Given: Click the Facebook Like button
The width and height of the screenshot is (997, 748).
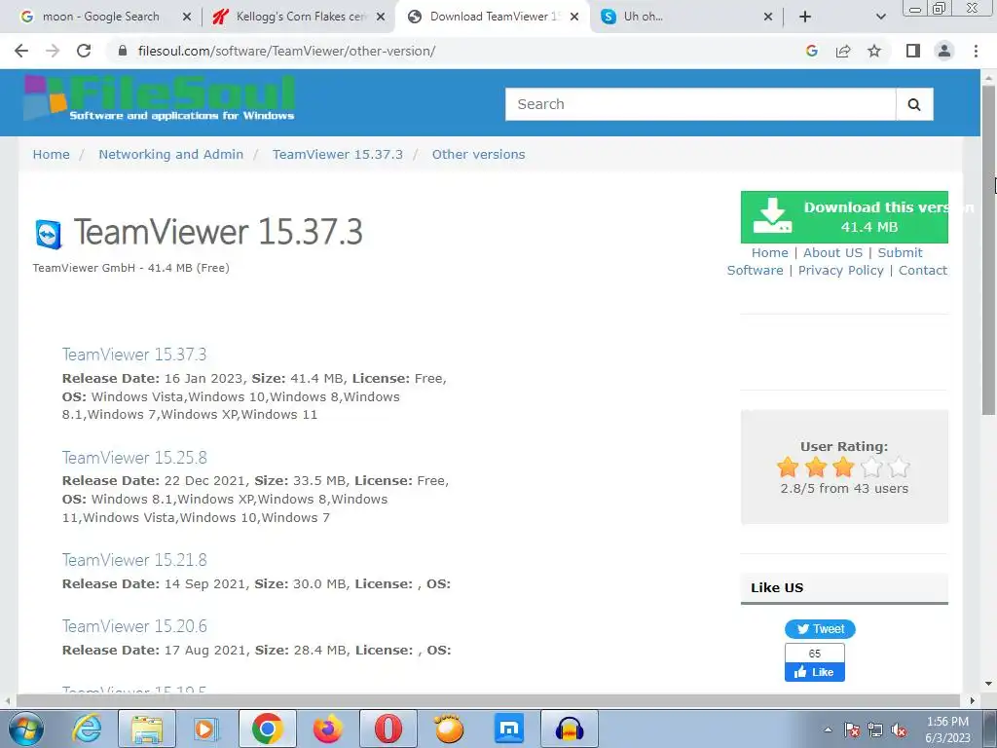Looking at the screenshot, I should pyautogui.click(x=815, y=672).
